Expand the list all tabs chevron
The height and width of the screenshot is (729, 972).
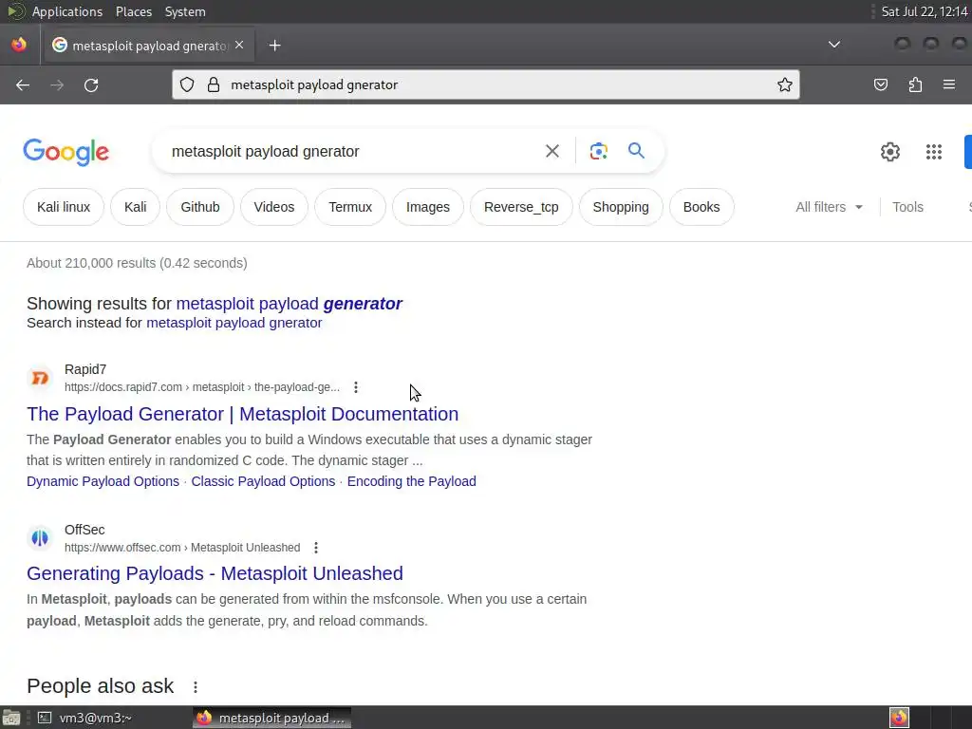[x=834, y=45]
